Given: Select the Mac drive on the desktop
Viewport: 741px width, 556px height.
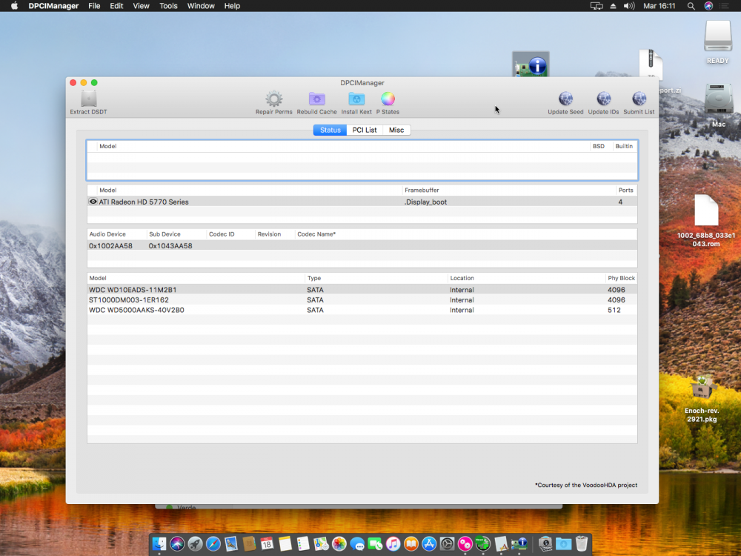Looking at the screenshot, I should (718, 105).
